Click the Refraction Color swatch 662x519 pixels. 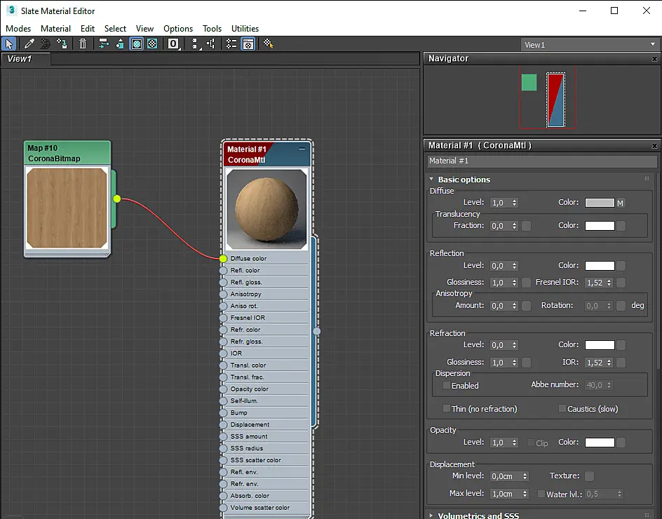tap(600, 345)
